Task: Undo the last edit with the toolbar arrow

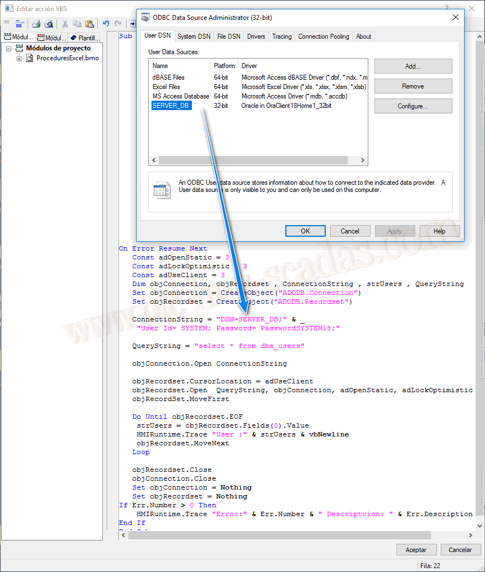Action: (x=106, y=24)
